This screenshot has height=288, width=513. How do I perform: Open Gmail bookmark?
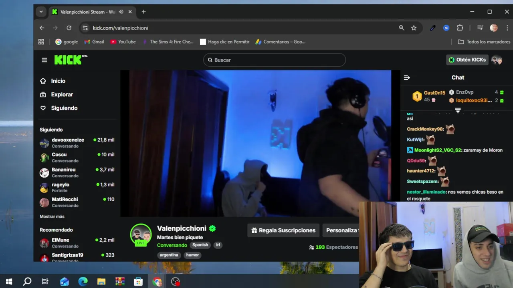94,42
